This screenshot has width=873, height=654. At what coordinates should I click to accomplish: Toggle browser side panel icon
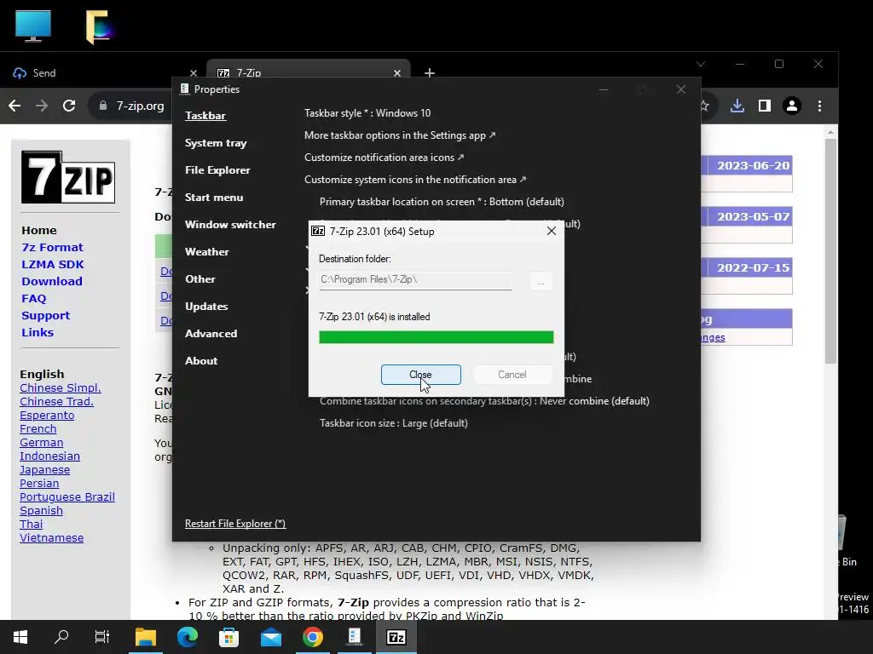[765, 106]
